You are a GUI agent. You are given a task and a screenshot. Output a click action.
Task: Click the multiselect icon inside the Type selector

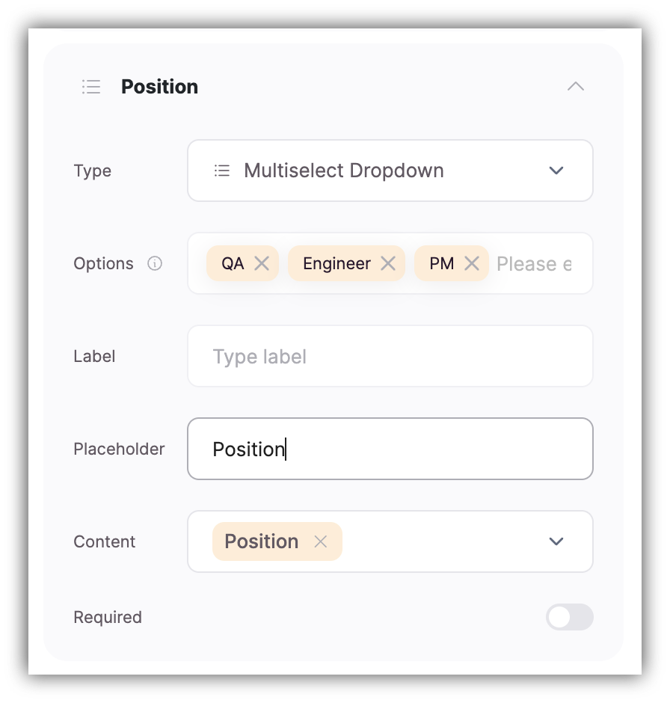coord(221,171)
